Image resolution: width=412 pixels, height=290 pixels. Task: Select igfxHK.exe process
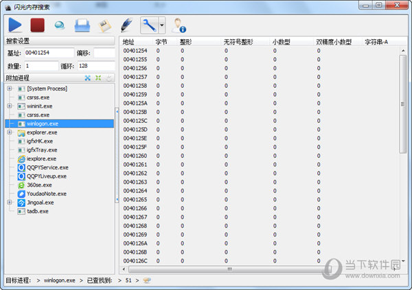[40, 141]
